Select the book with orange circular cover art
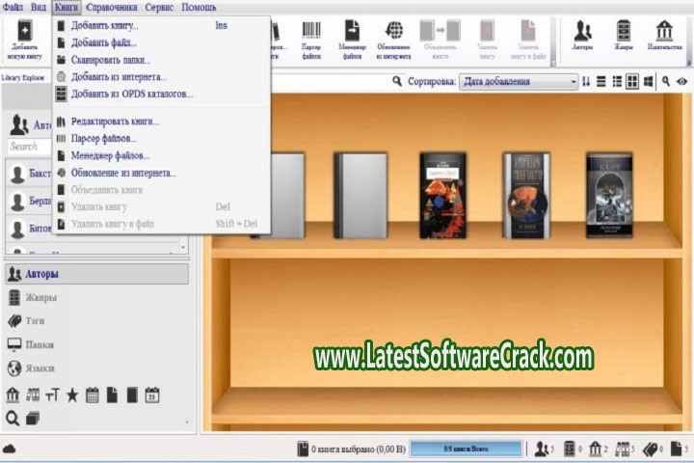Screen dimensions: 694x463 pyautogui.click(x=526, y=196)
